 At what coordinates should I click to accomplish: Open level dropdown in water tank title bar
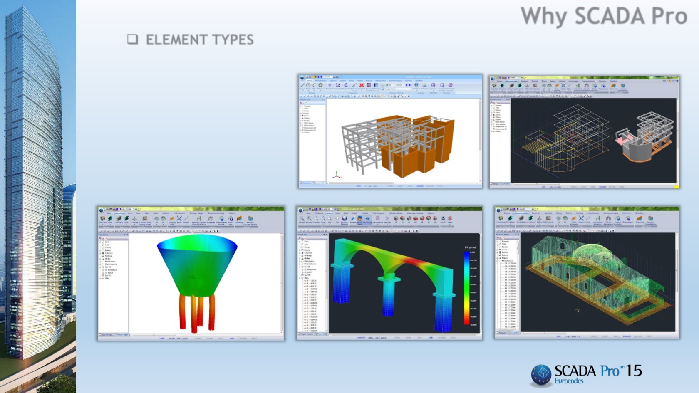[x=133, y=209]
